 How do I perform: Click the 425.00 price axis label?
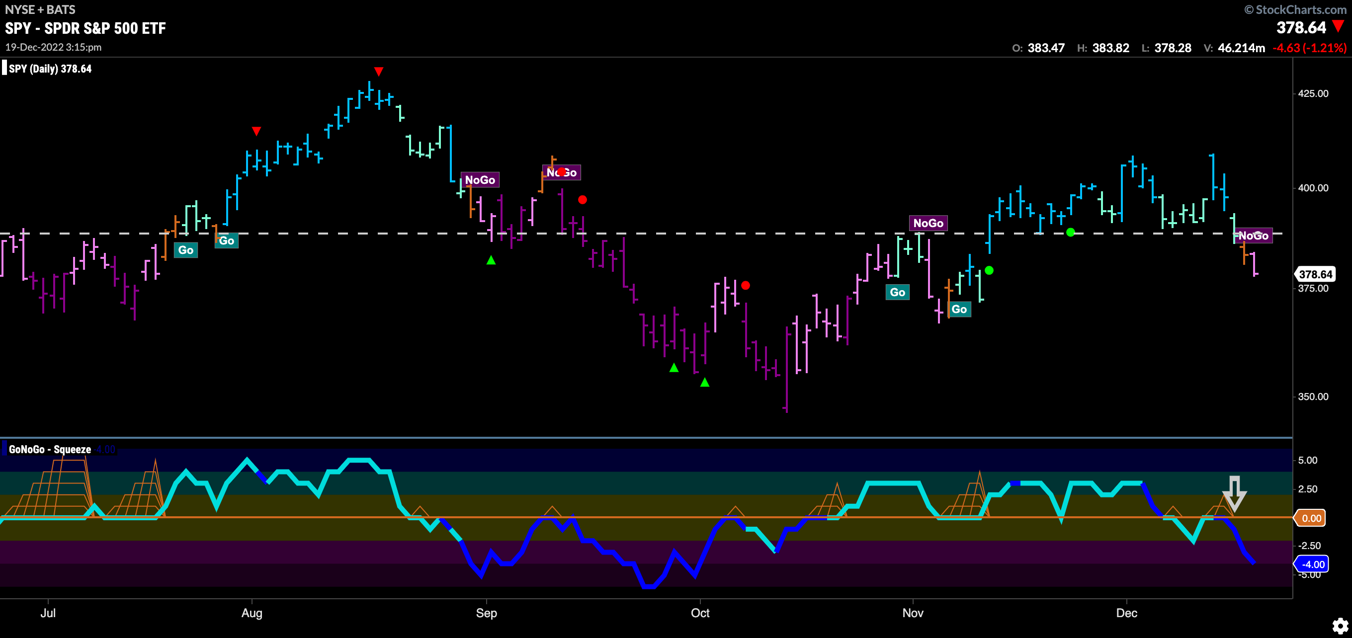pyautogui.click(x=1313, y=93)
